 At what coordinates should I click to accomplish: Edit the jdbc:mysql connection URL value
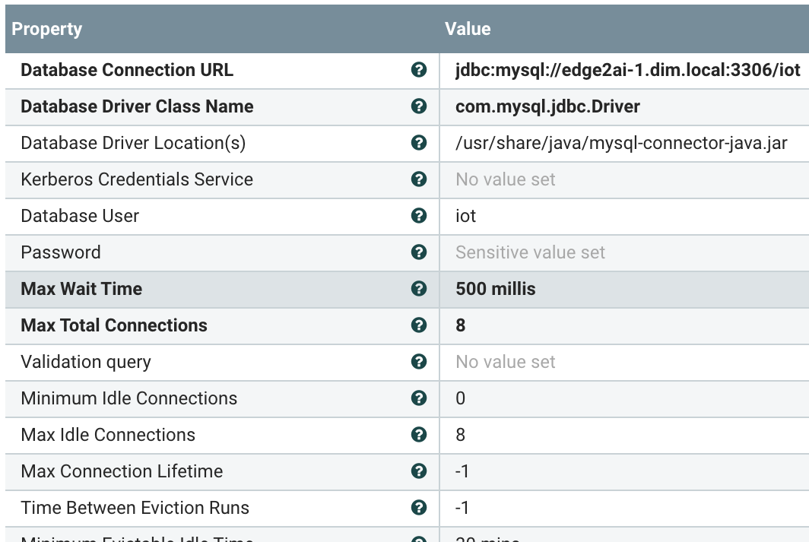pos(627,70)
